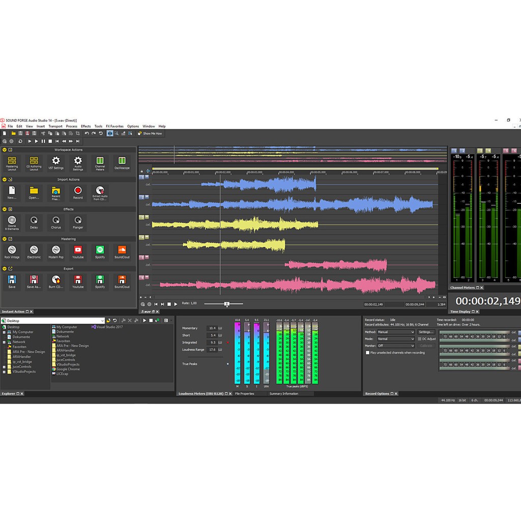Click the Burn CD export icon

point(55,281)
